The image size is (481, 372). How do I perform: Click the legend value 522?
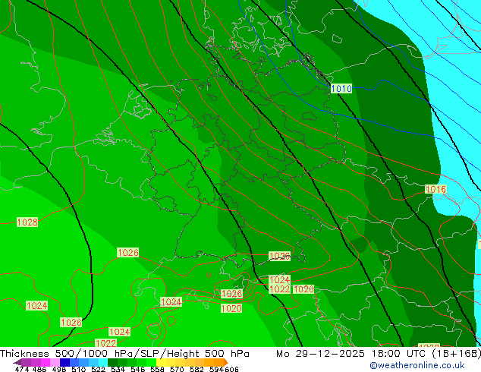[x=98, y=369]
